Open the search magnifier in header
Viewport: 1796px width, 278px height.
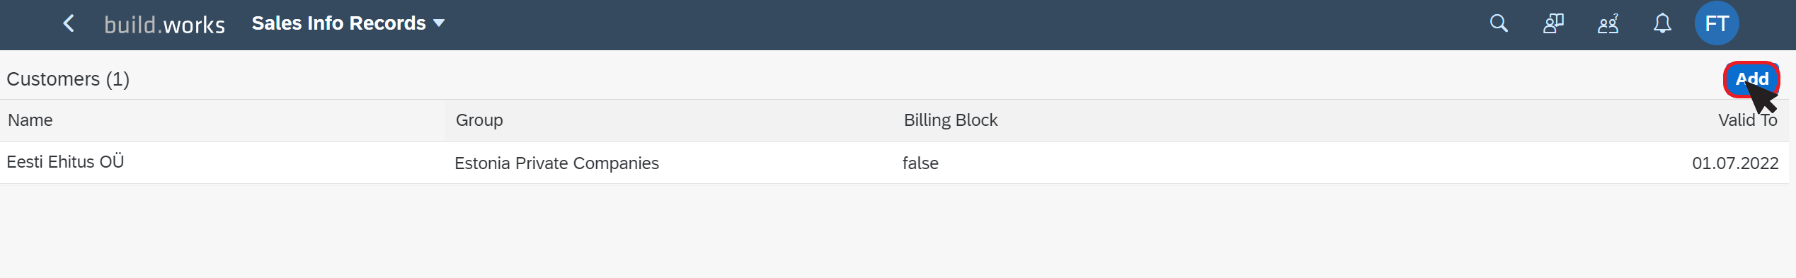click(1498, 23)
